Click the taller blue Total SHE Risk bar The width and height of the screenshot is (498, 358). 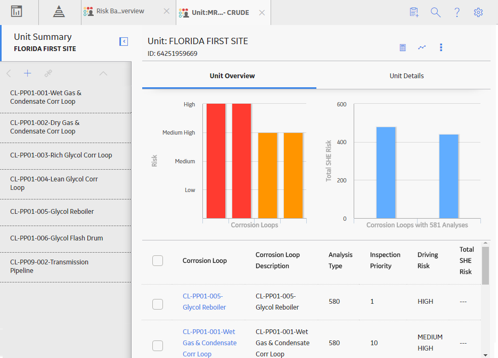click(386, 172)
